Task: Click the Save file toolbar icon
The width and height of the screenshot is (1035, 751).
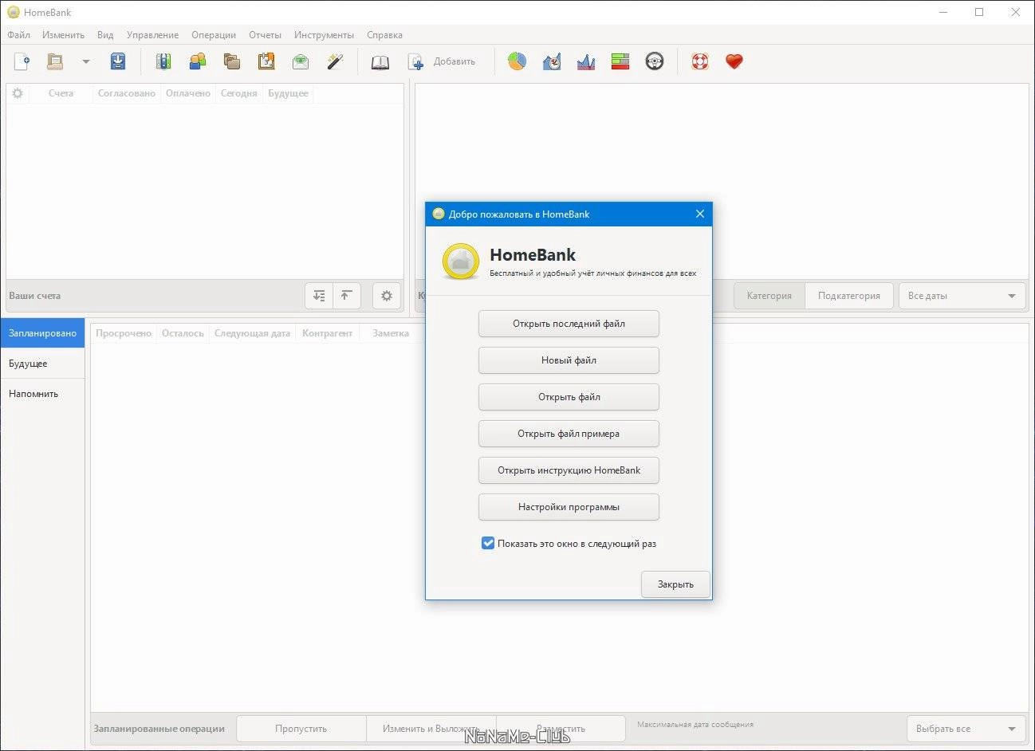Action: 118,61
